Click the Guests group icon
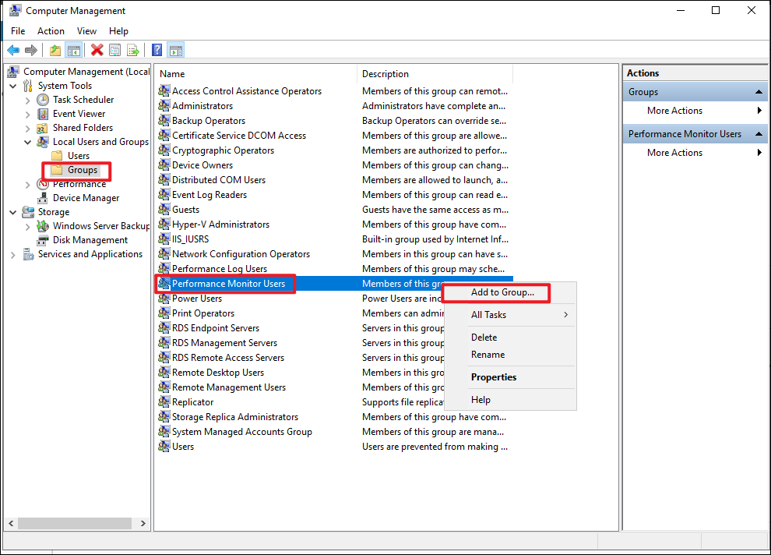 pos(164,210)
